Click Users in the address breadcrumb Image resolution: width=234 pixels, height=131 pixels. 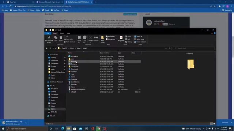click(x=79, y=48)
